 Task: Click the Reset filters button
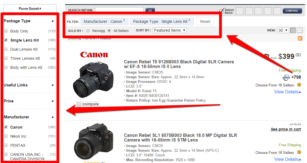pos(205,21)
